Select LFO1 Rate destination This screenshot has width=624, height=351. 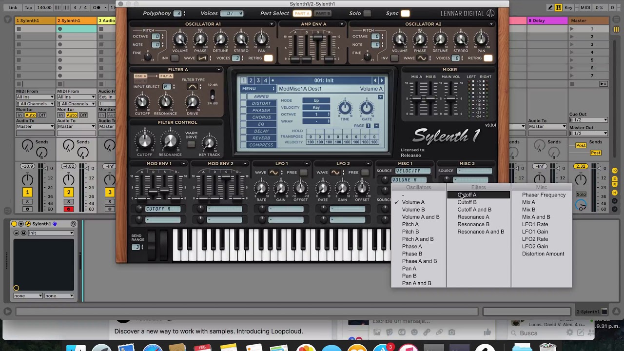click(x=535, y=224)
